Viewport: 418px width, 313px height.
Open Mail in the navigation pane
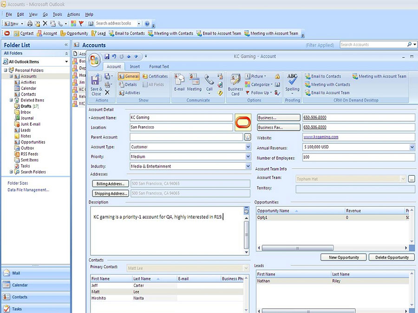click(x=36, y=273)
